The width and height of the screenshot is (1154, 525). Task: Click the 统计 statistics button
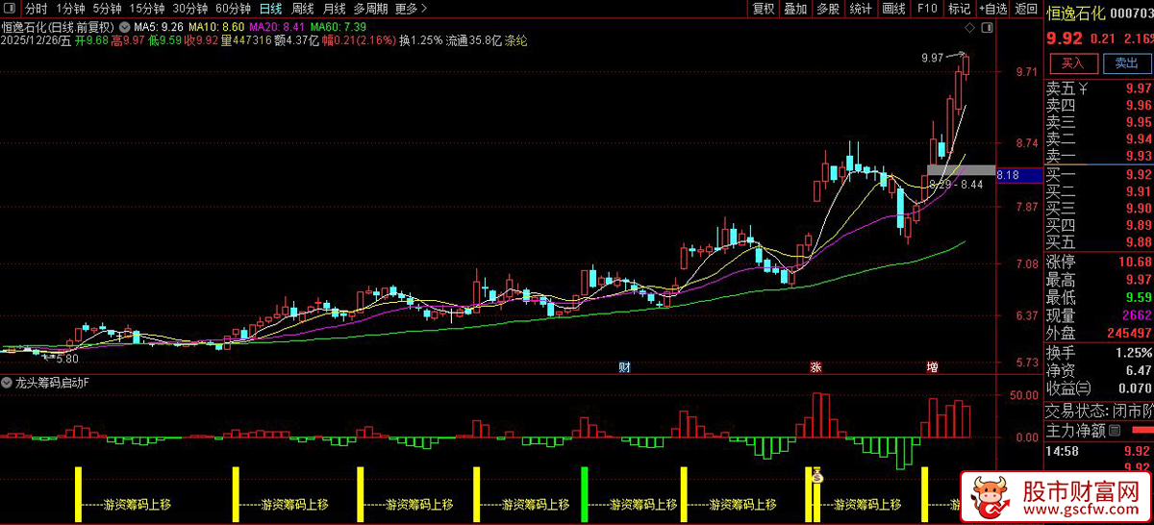click(861, 9)
